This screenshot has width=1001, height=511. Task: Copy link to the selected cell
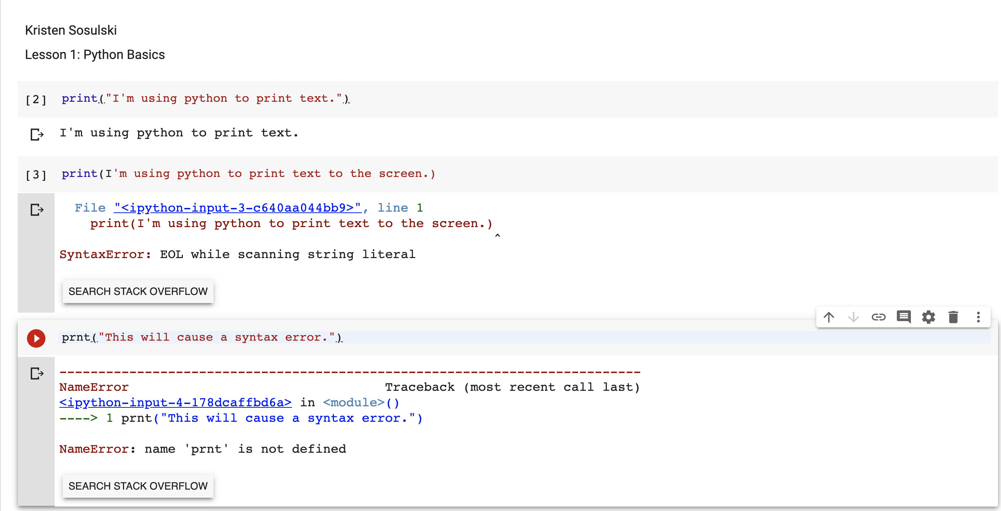tap(878, 317)
